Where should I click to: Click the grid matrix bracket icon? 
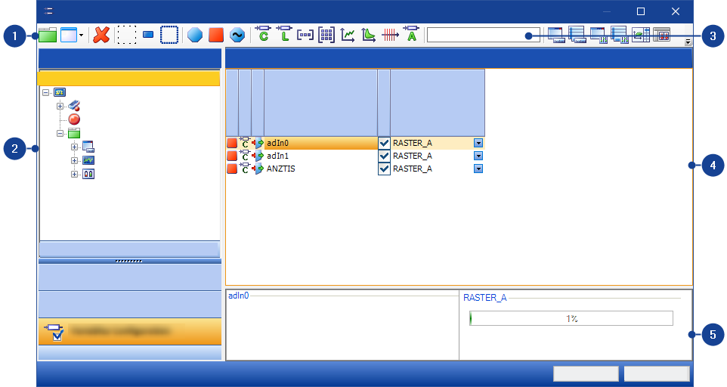(326, 35)
